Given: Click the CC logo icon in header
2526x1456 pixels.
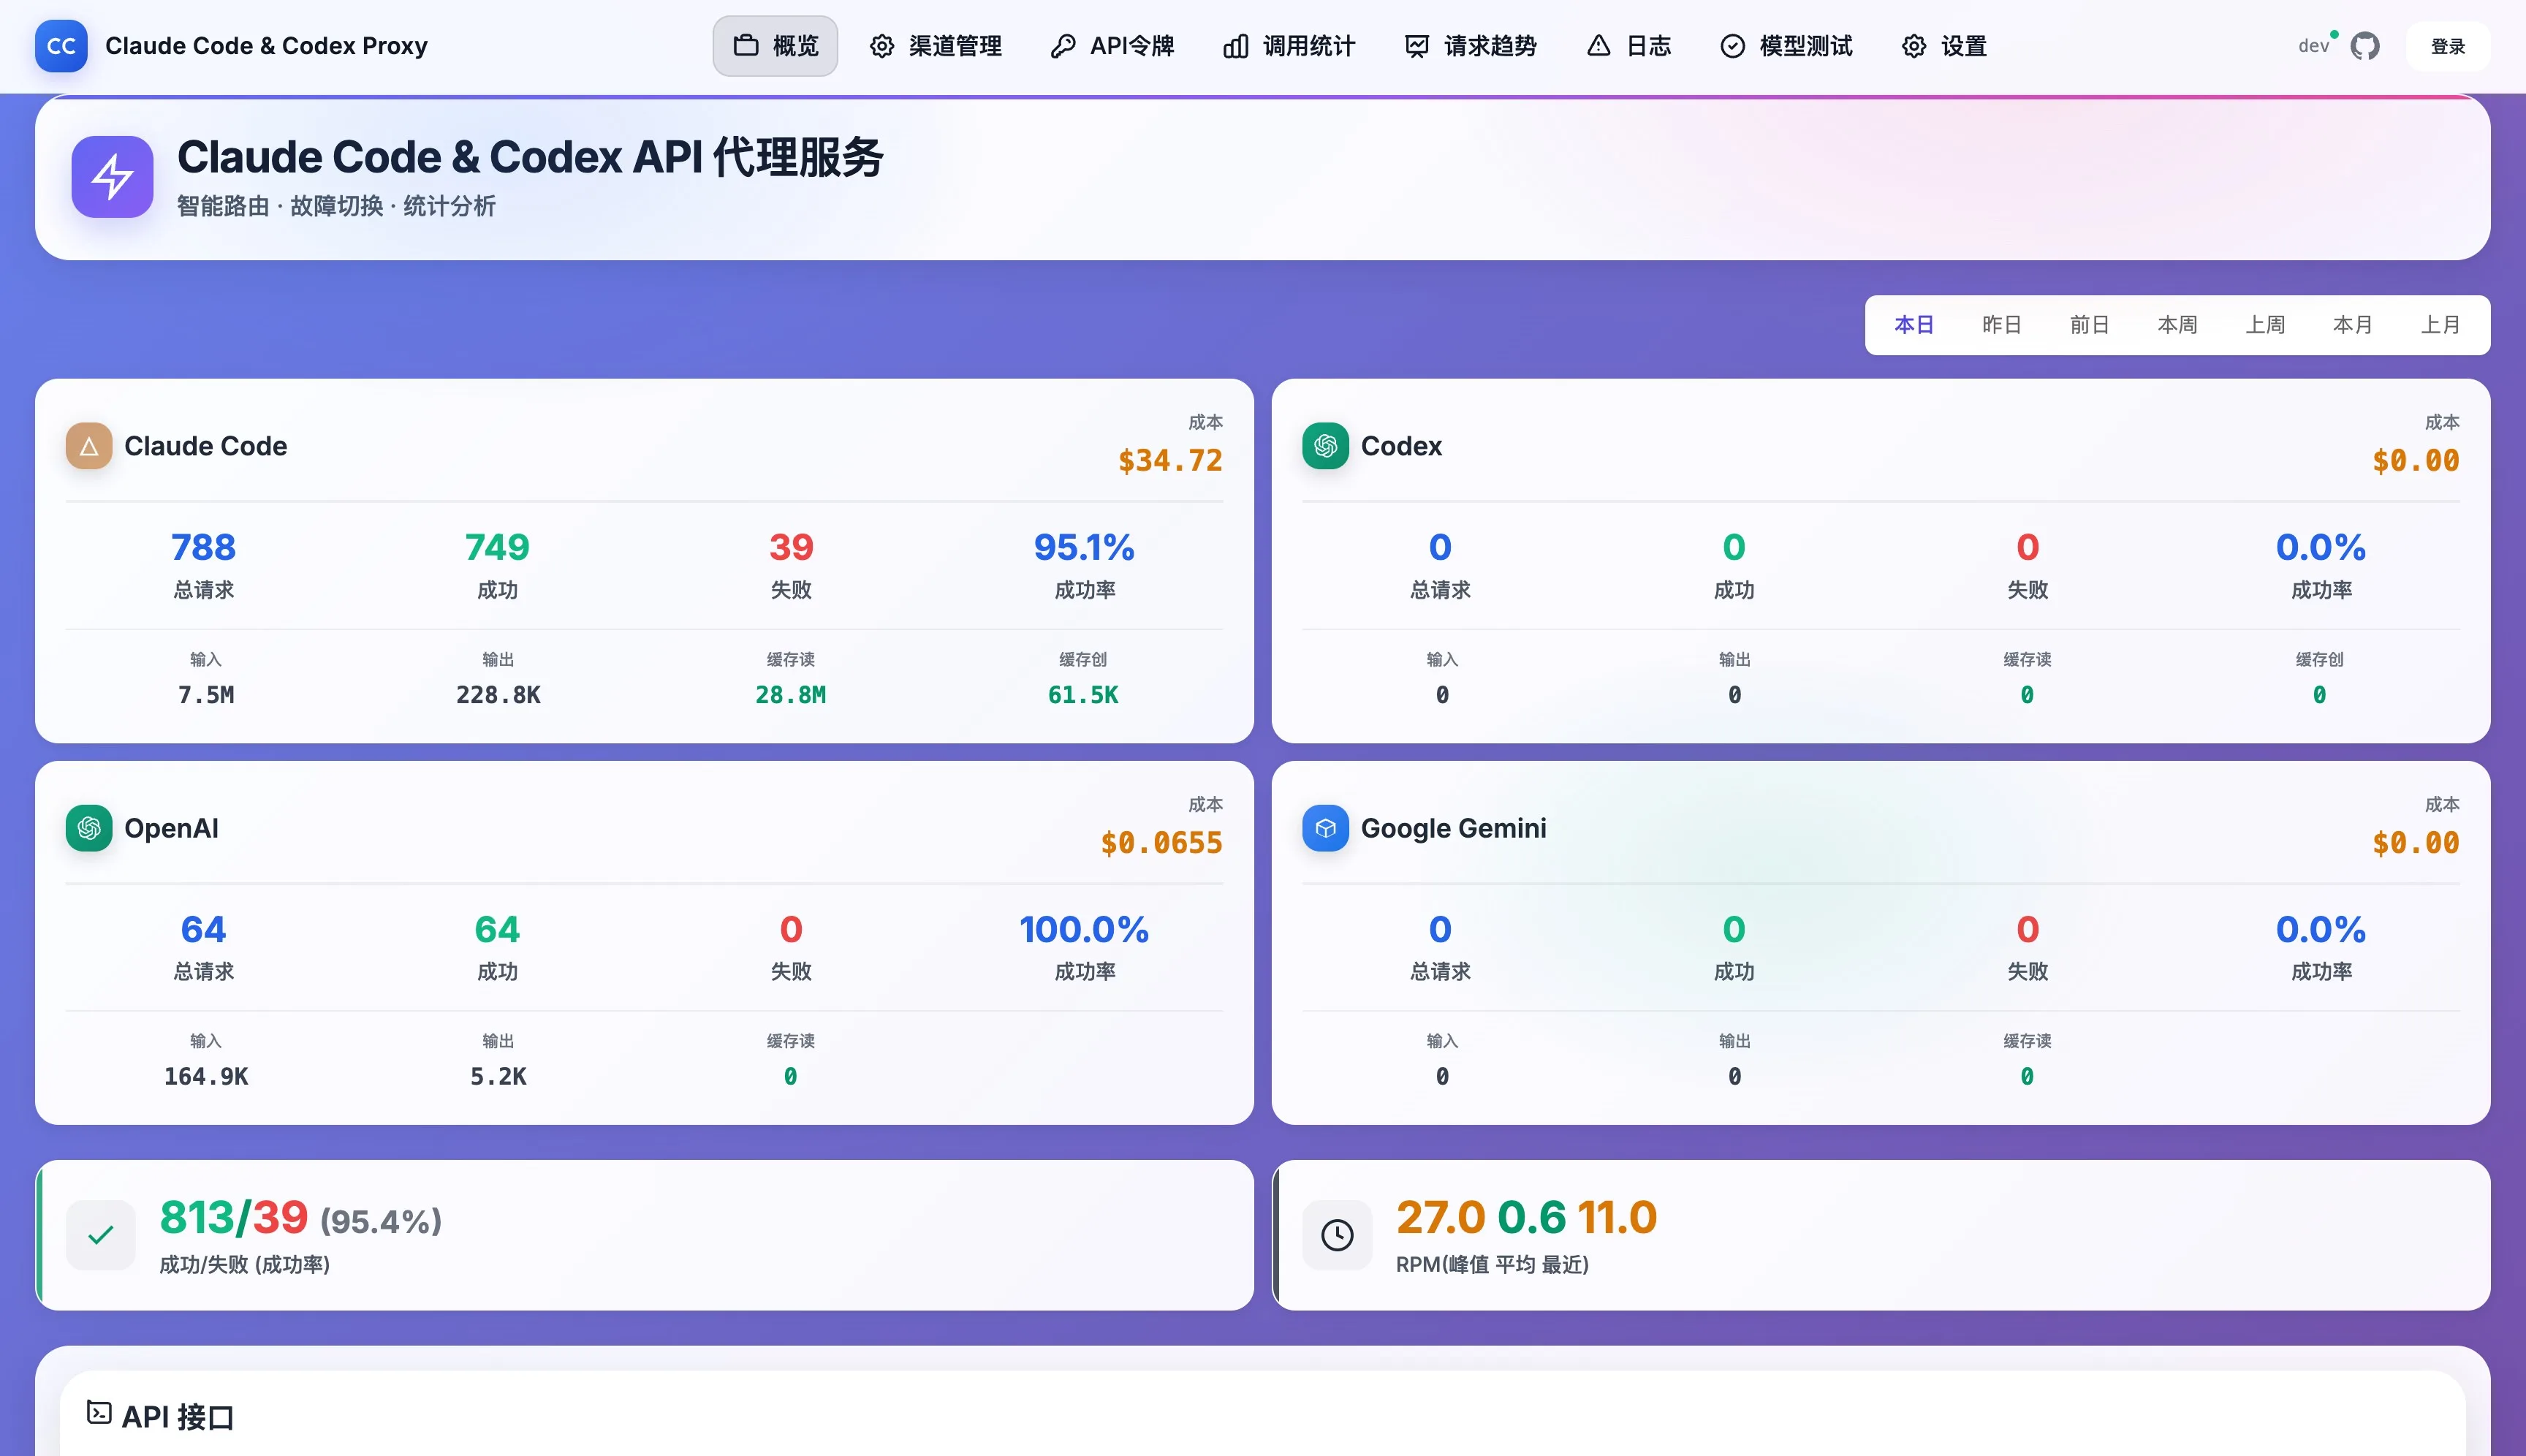Looking at the screenshot, I should [61, 46].
